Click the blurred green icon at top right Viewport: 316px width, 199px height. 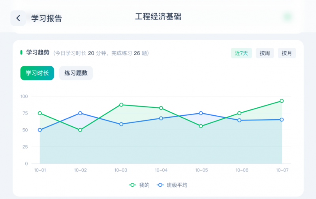287,17
